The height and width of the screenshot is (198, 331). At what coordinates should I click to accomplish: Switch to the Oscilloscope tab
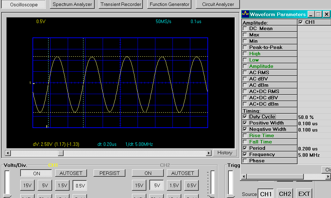coord(23,5)
